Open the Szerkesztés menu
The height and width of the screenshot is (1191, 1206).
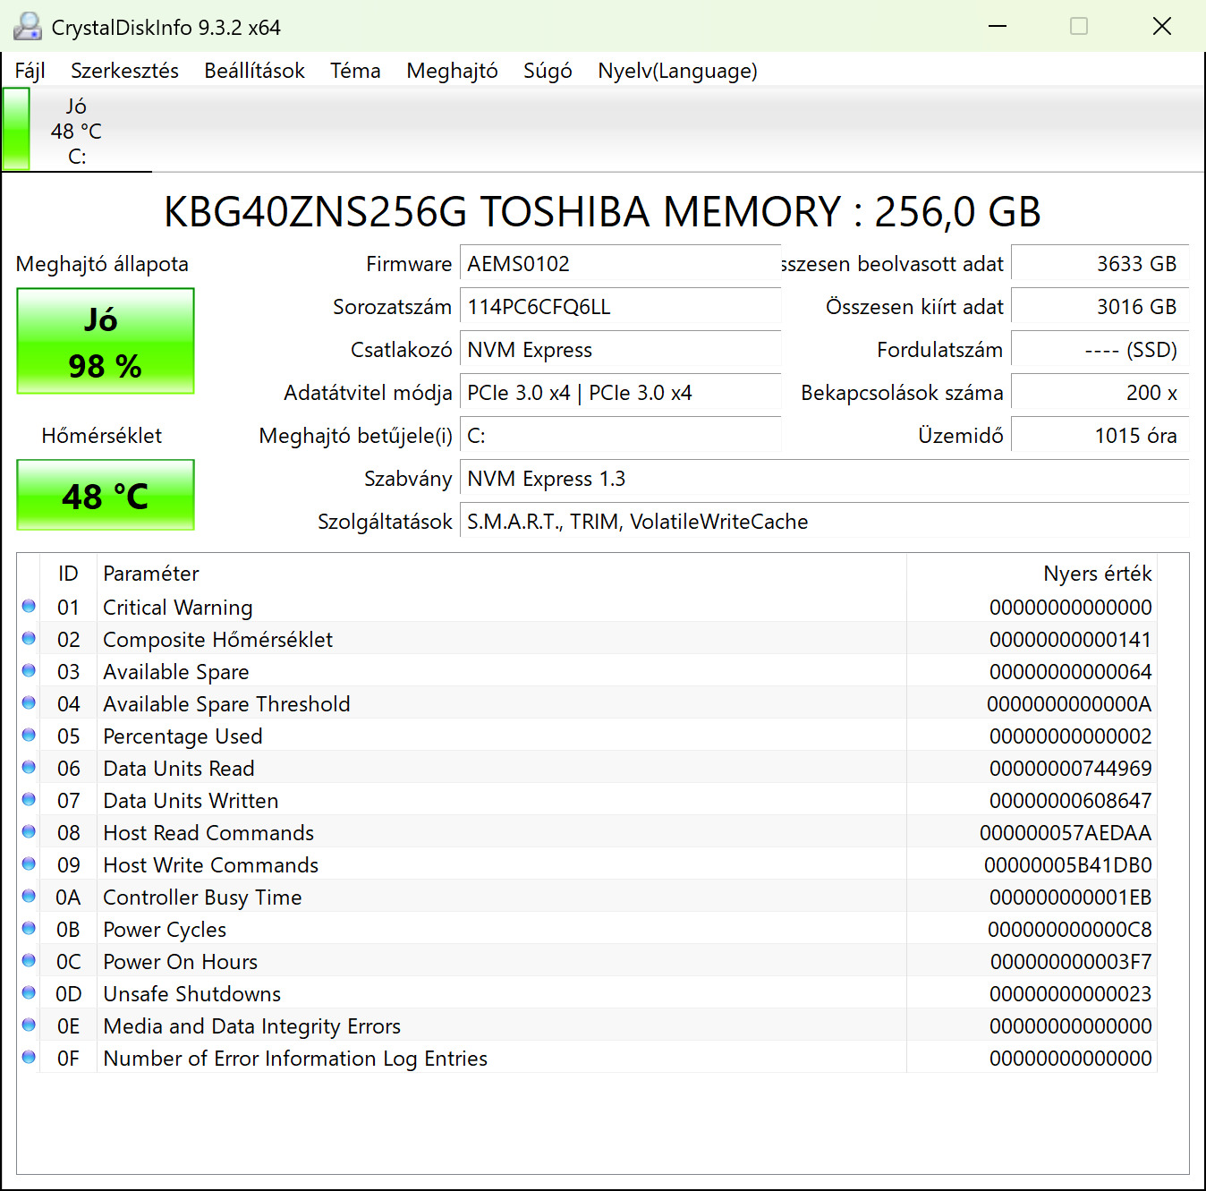click(124, 71)
